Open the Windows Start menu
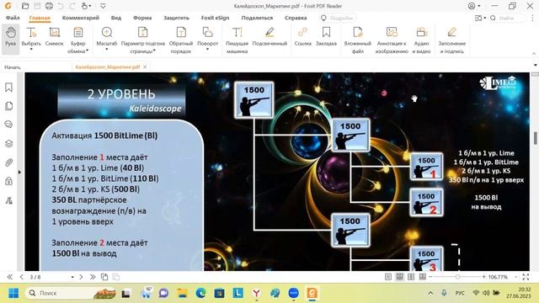 click(13, 293)
